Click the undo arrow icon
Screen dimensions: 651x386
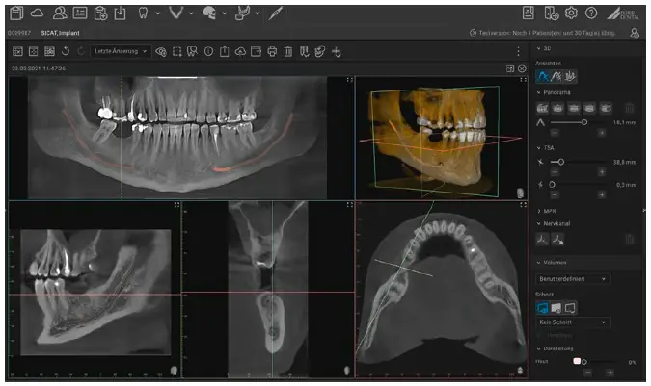click(65, 50)
